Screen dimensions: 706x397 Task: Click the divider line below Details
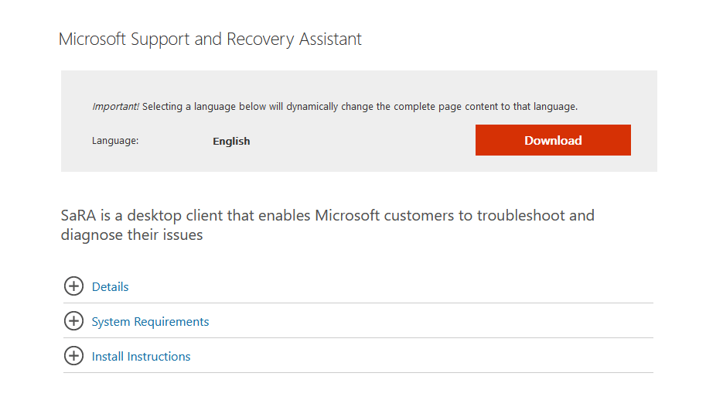coord(358,303)
